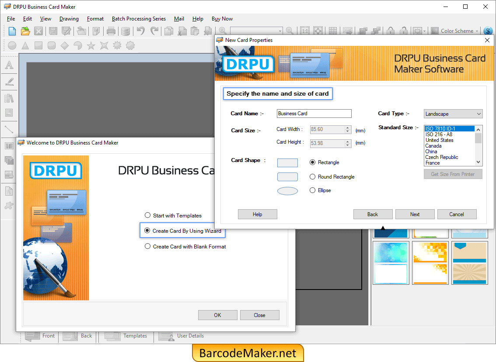Viewport: 496px width, 362px height.
Task: Select United States in Standard Size list
Action: point(449,140)
